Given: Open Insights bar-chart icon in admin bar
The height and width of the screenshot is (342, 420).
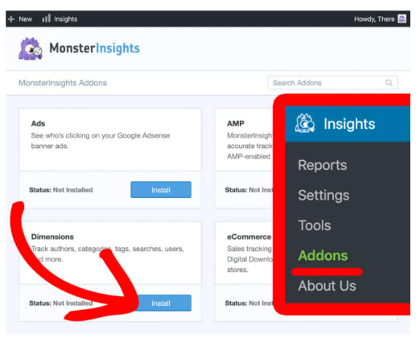Looking at the screenshot, I should tap(46, 19).
